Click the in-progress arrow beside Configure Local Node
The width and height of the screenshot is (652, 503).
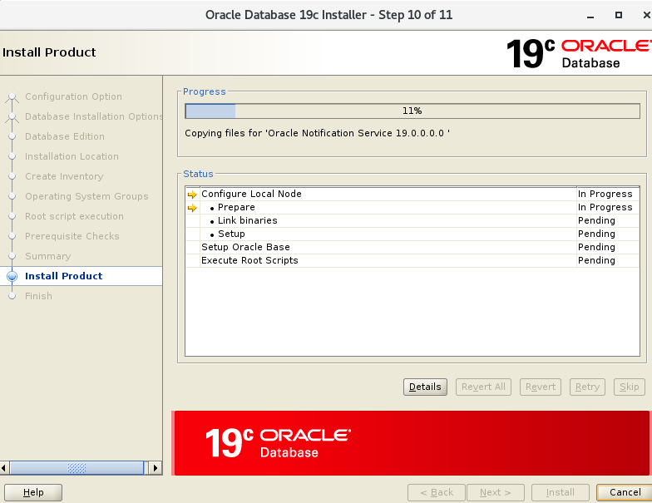[x=192, y=195]
